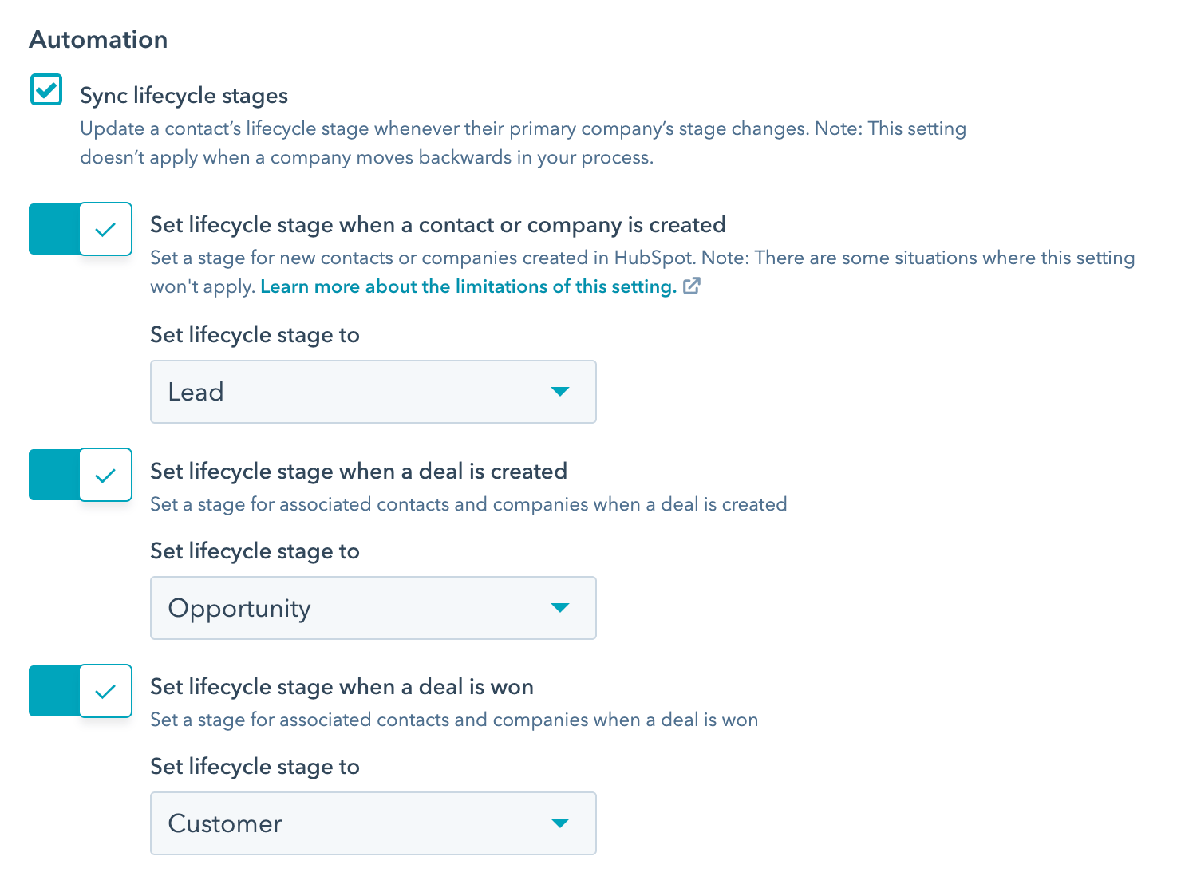Viewport: 1181px width, 884px height.
Task: Click the caret arrow on the Opportunity dropdown
Action: pos(561,608)
